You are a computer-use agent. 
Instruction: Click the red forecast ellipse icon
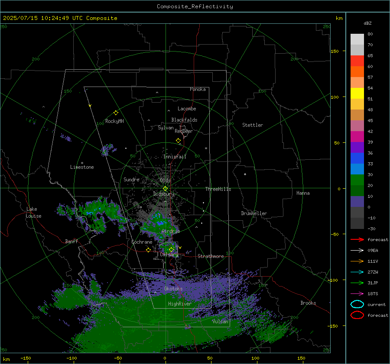coord(357,315)
